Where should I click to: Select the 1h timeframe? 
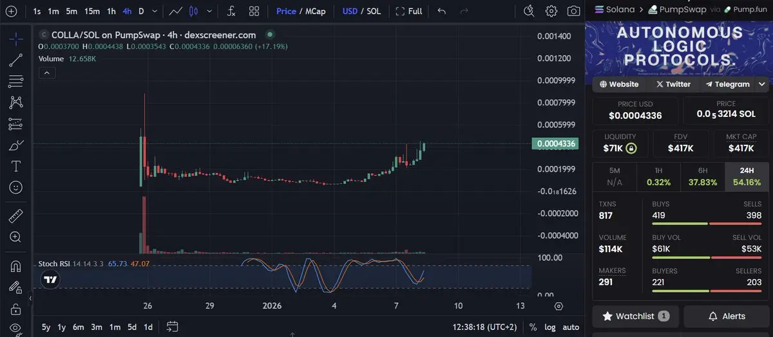pyautogui.click(x=111, y=11)
